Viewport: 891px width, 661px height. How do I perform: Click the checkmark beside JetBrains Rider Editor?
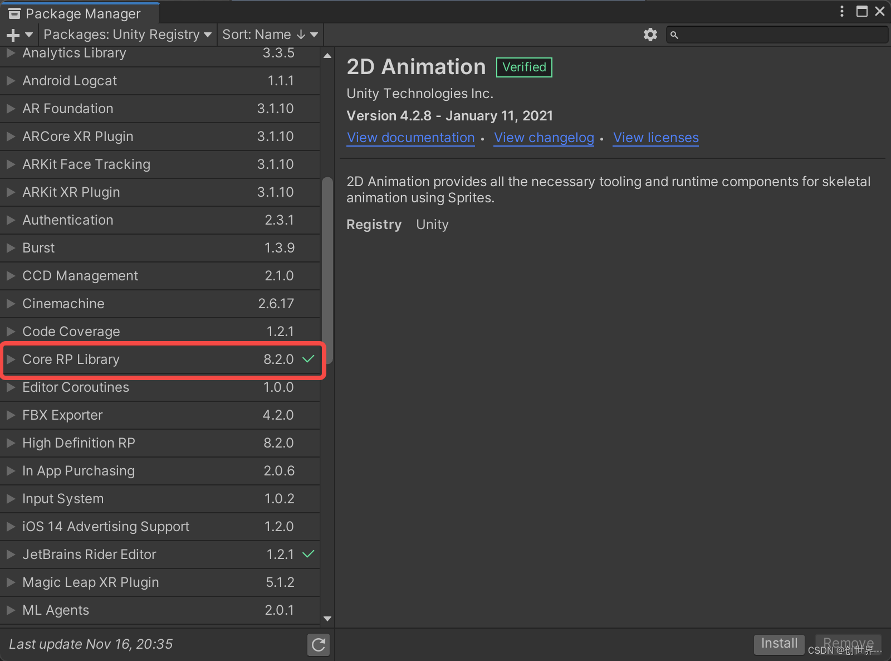click(x=308, y=554)
